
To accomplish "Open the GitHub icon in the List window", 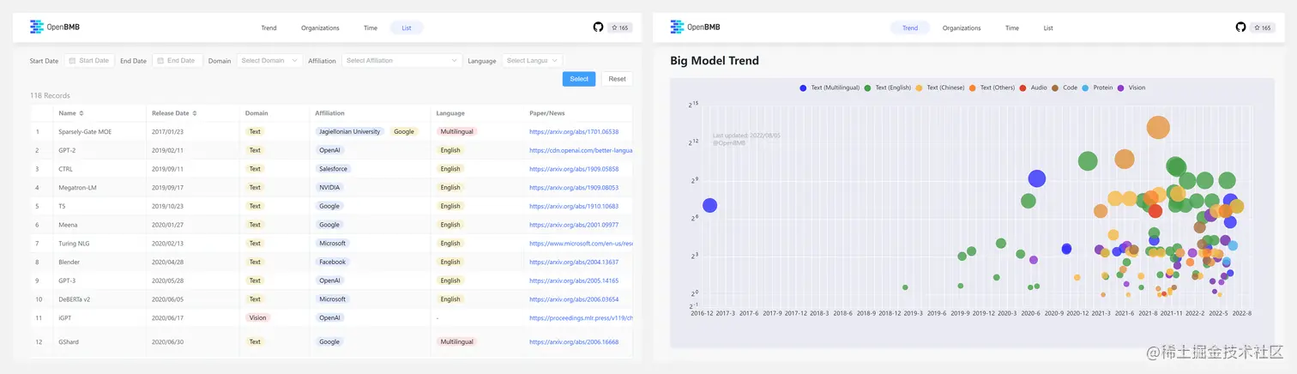I will (x=599, y=27).
